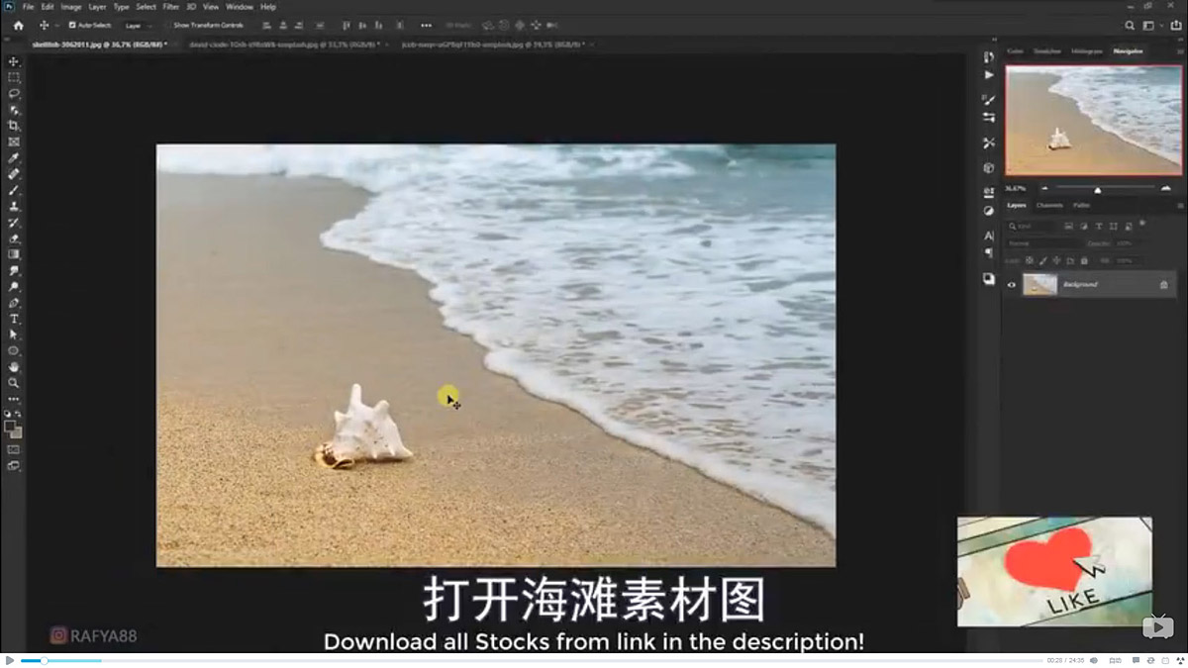Switch to the Channels tab
Screen dimensions: 1188x668
click(x=1049, y=205)
